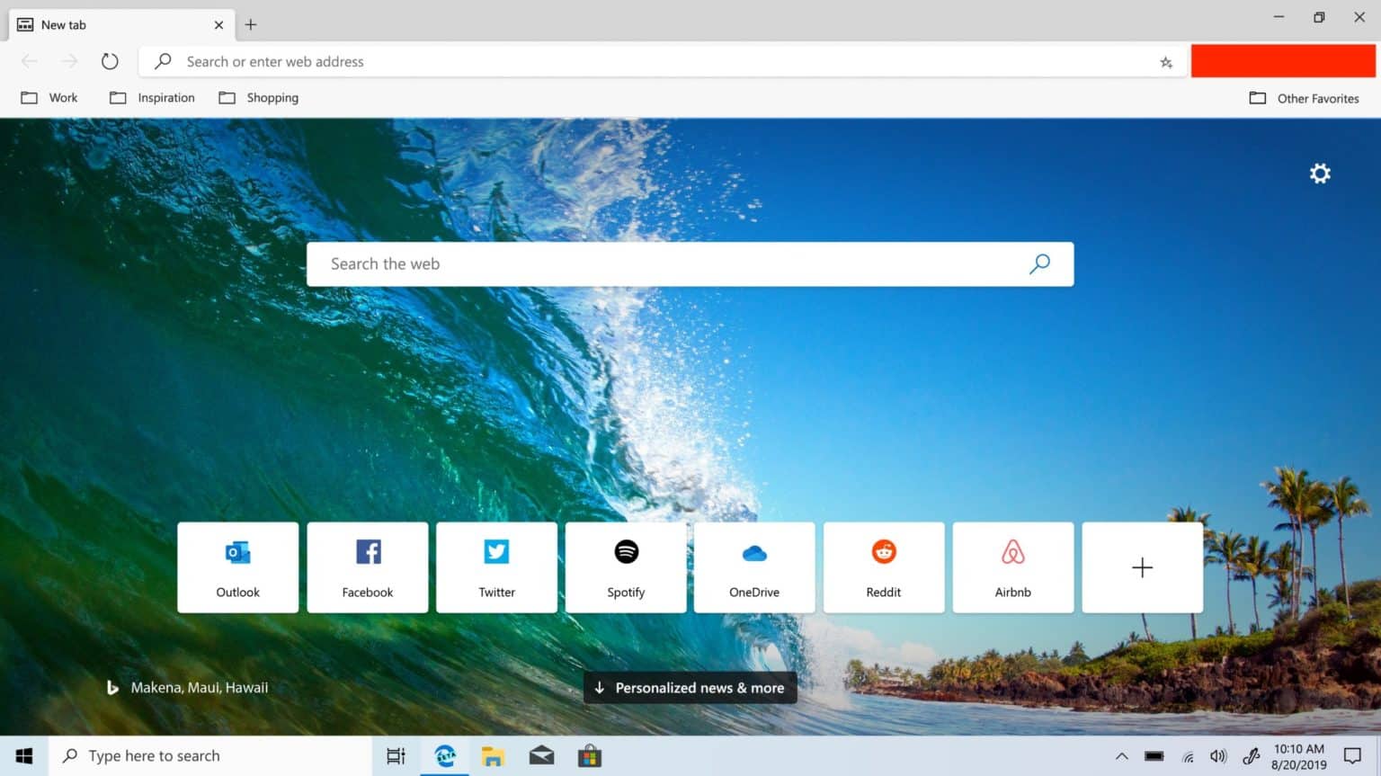Click the Bing logo beside Makena, Maui, Hawaii
Screen dimensions: 1381x776
pos(111,687)
